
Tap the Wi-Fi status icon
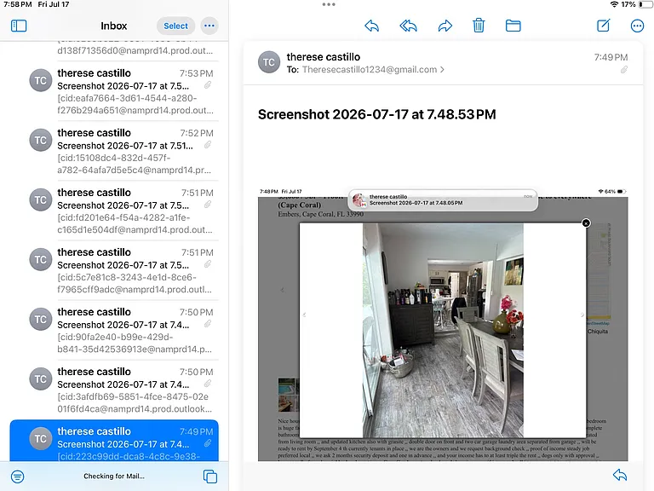click(x=614, y=4)
